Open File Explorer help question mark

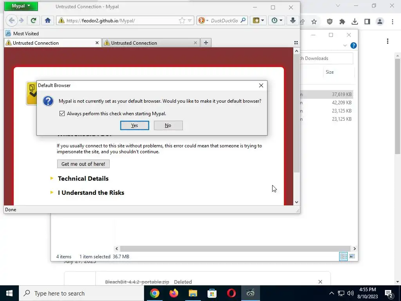(x=354, y=45)
